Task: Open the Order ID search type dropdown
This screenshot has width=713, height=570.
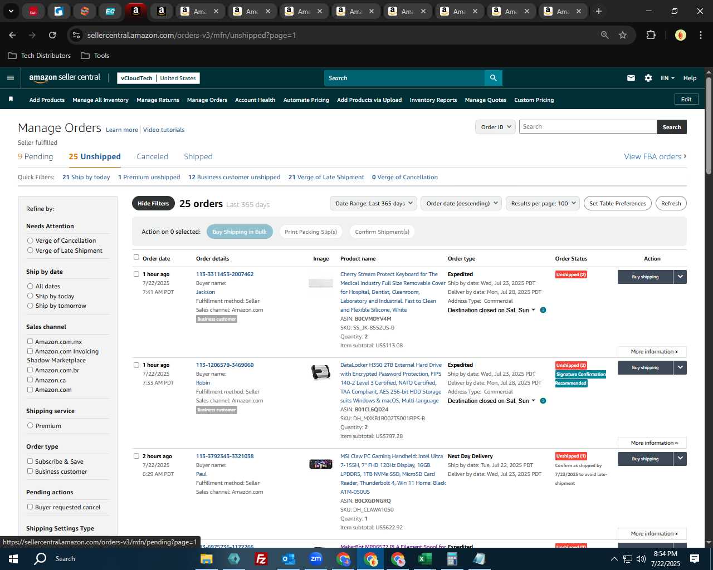Action: coord(495,127)
